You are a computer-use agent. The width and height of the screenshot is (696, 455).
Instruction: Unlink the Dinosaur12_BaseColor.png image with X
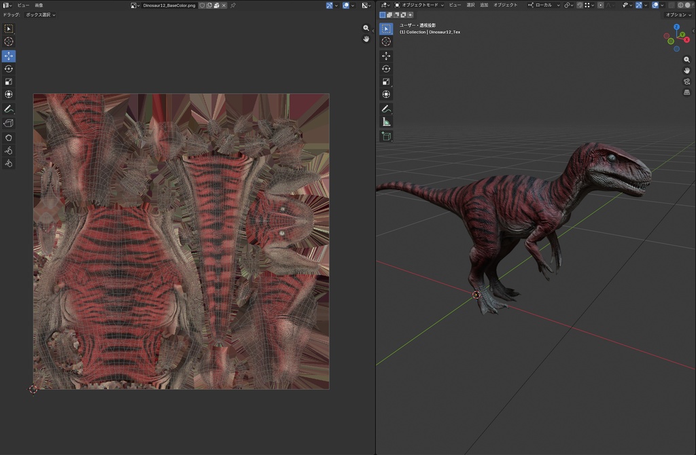224,5
